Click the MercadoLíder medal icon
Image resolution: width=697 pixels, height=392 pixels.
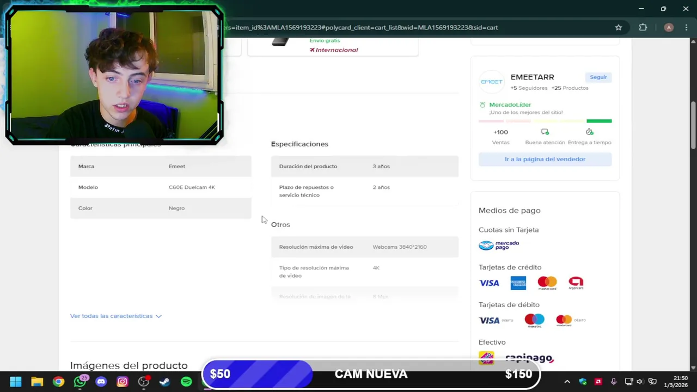(x=482, y=105)
